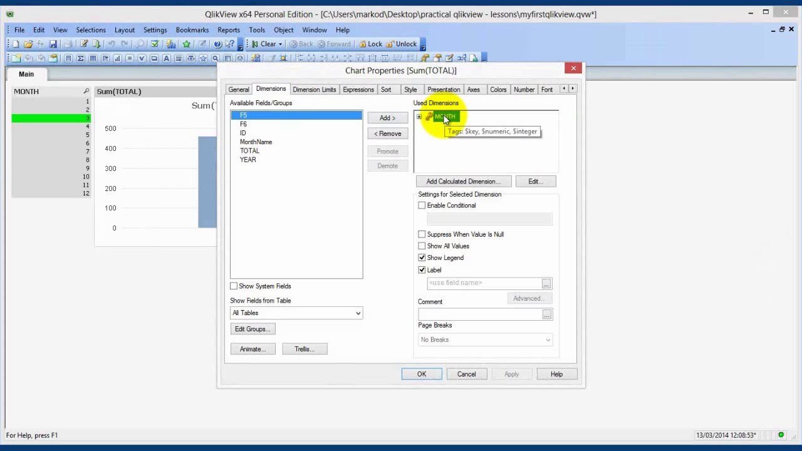Lock selections using the Lock button

click(370, 44)
